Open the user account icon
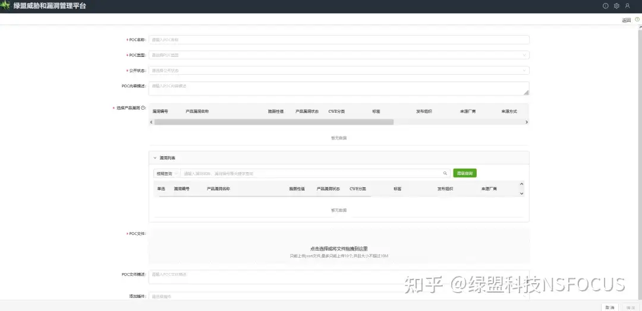This screenshot has width=642, height=311. [x=627, y=6]
